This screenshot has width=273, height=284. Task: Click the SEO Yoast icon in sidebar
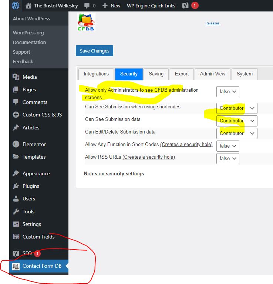pyautogui.click(x=16, y=253)
